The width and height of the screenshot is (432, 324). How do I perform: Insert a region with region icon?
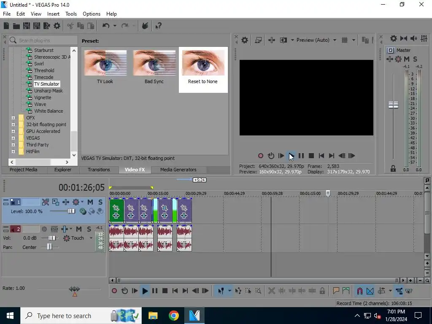(x=346, y=291)
